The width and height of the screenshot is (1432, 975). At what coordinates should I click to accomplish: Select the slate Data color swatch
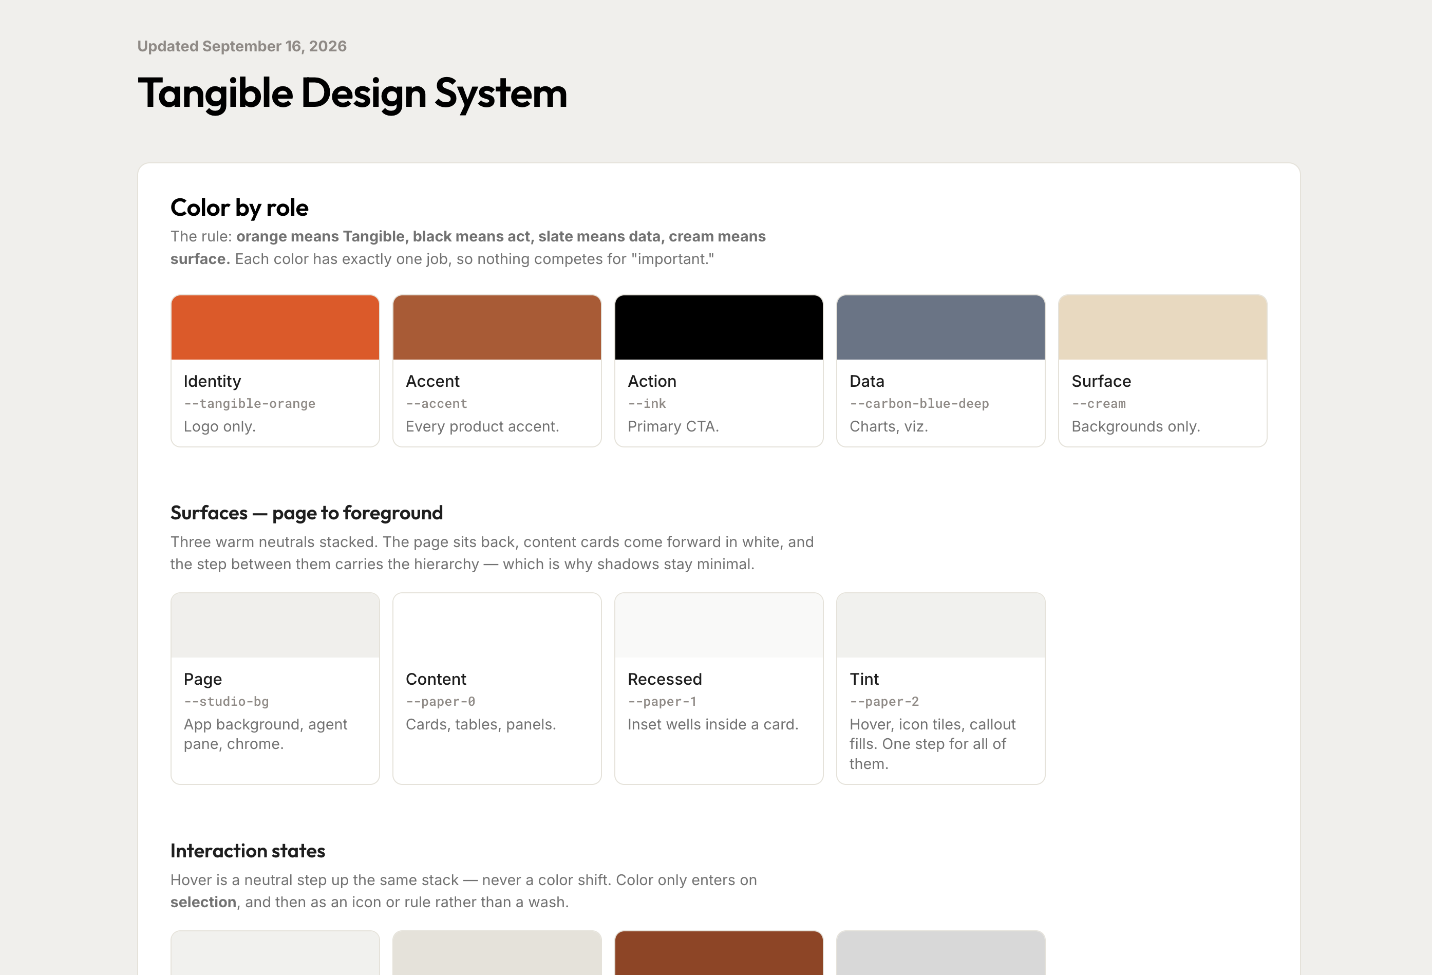[940, 327]
